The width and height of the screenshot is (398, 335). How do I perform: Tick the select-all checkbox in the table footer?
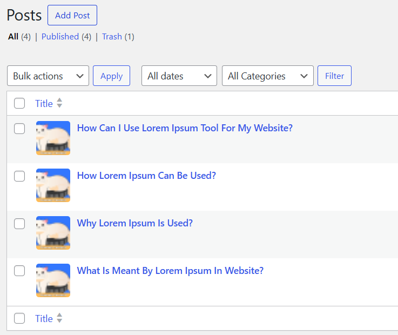click(x=19, y=318)
